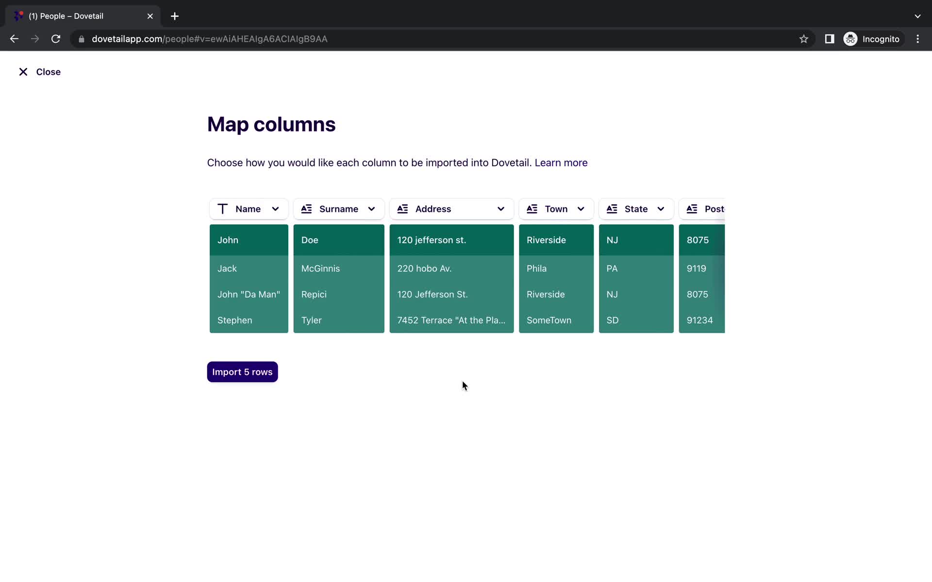
Task: Expand the Surname column dropdown chevron
Action: coord(371,209)
